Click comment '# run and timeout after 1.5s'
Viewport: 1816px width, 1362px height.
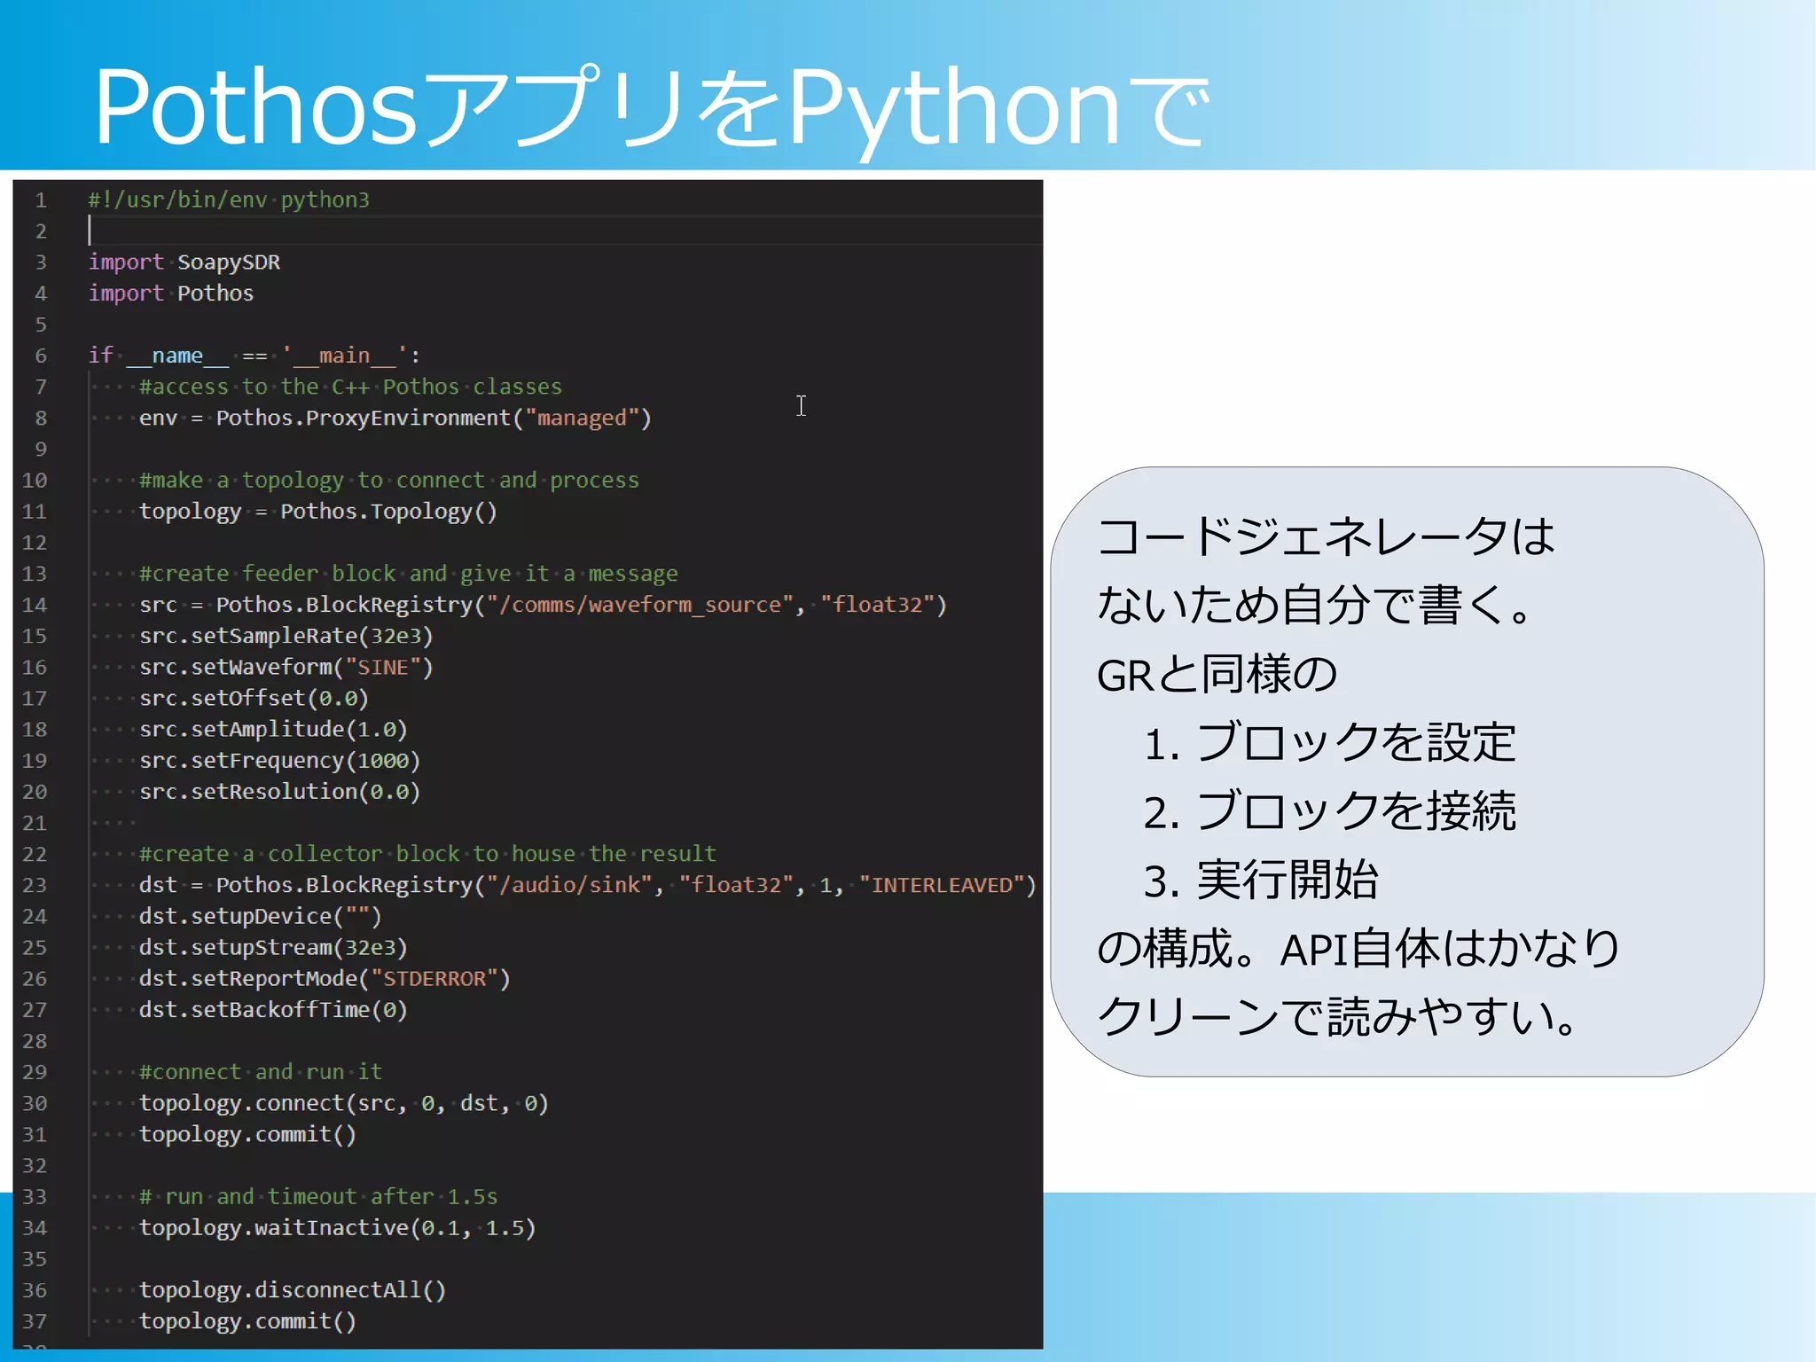pos(318,1197)
